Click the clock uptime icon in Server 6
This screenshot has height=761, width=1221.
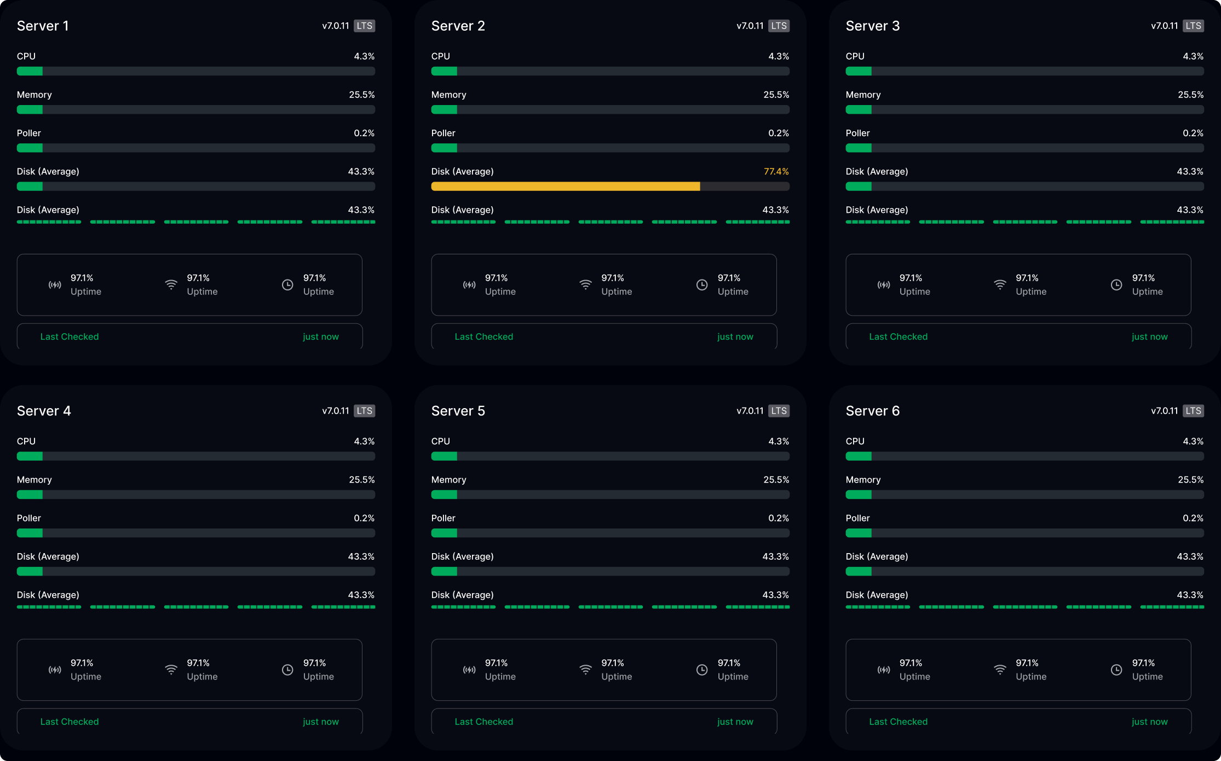tap(1116, 670)
